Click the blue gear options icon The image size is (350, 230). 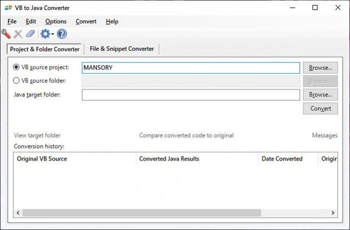45,34
